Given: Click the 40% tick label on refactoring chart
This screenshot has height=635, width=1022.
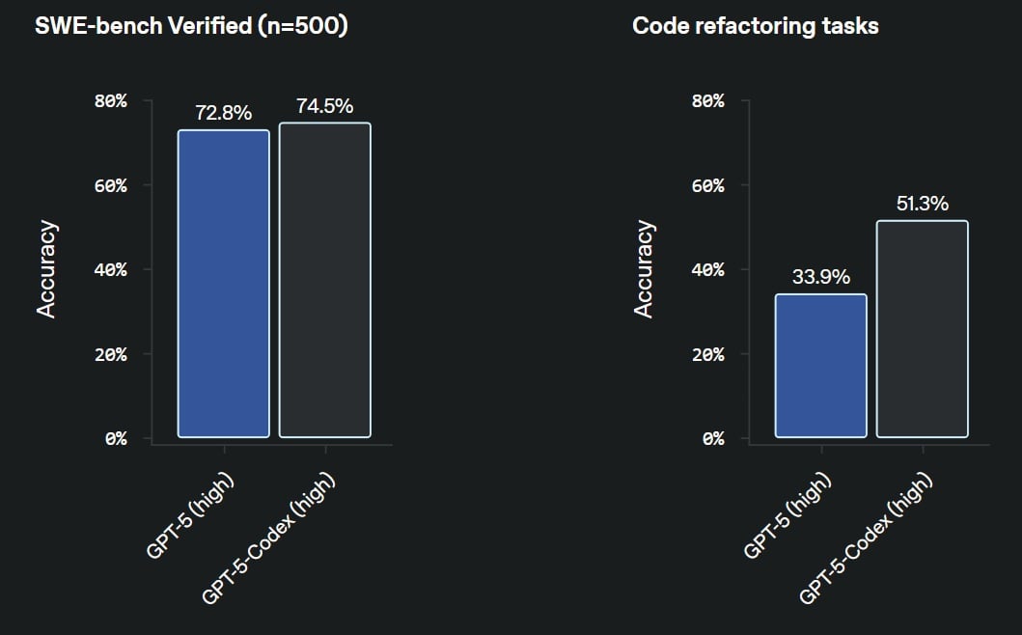Looking at the screenshot, I should [707, 269].
